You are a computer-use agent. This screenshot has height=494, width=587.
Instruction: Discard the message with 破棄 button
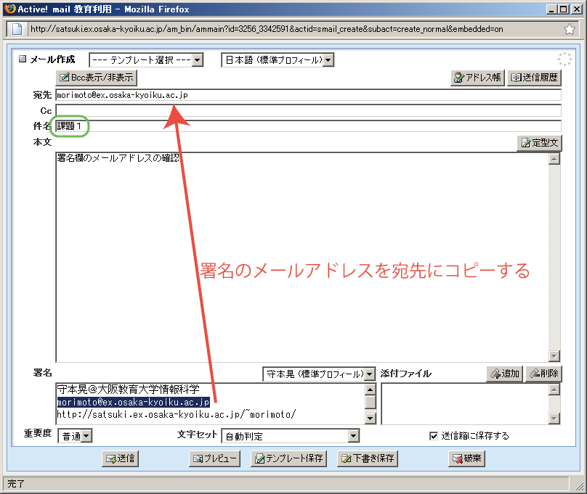click(467, 458)
